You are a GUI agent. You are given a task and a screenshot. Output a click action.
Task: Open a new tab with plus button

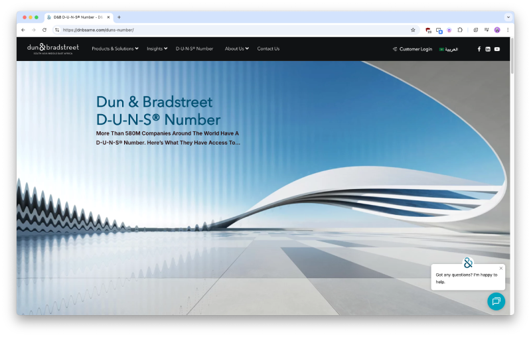point(119,17)
